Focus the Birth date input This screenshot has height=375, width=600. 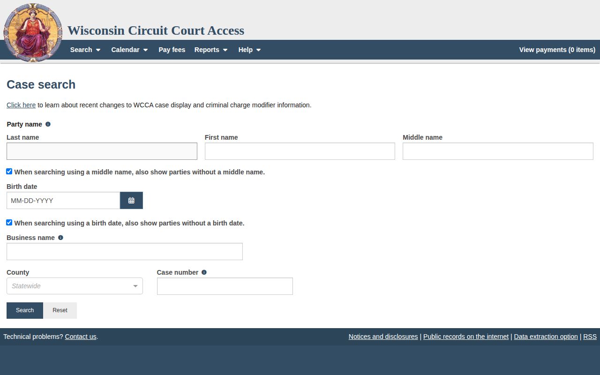pyautogui.click(x=63, y=201)
